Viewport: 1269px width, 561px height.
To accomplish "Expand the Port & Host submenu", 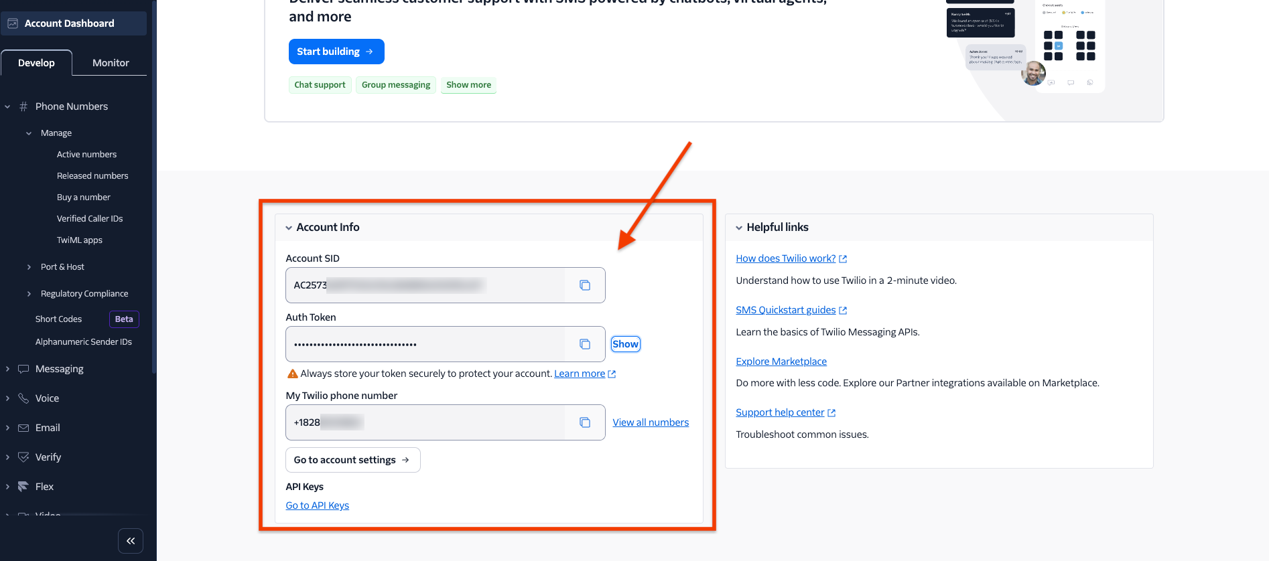I will [x=29, y=267].
